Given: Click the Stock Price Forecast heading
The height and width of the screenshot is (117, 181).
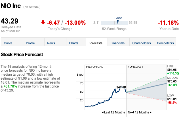Looking at the screenshot, I should 22,54.
